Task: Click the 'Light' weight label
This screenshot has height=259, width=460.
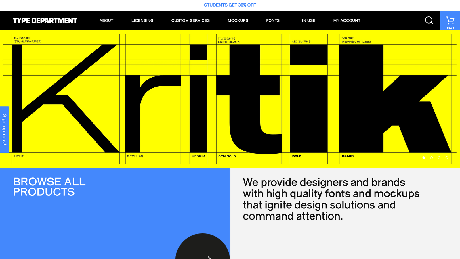Action: [19, 156]
